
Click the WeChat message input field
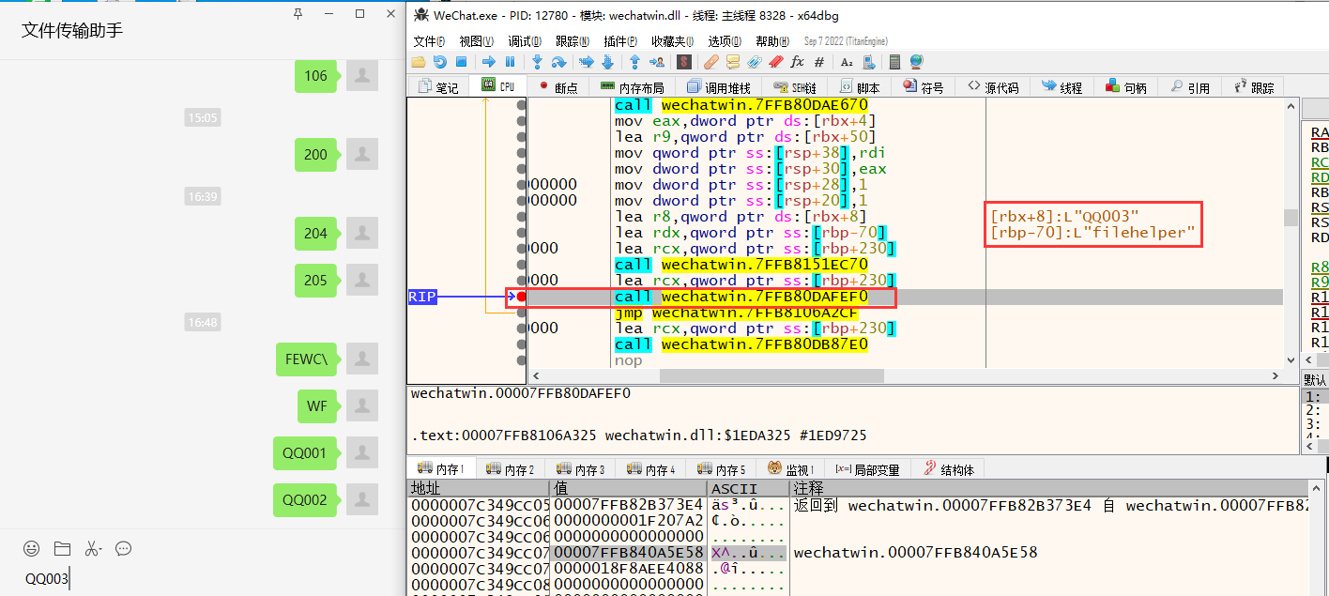click(201, 579)
